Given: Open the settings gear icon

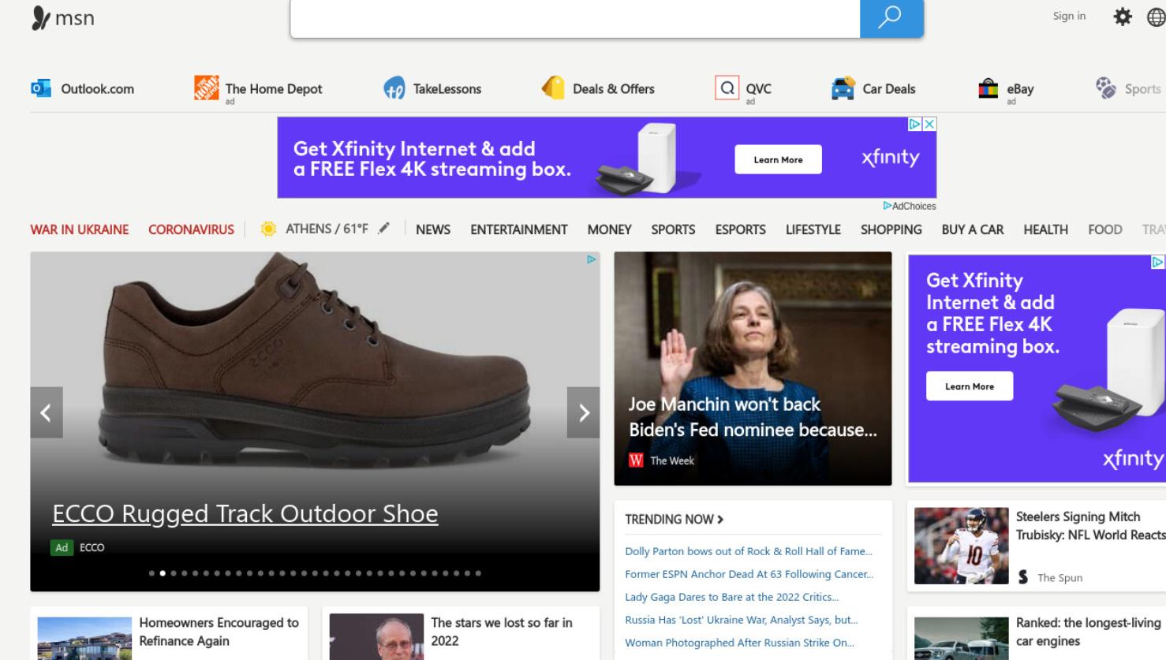Looking at the screenshot, I should [x=1122, y=17].
